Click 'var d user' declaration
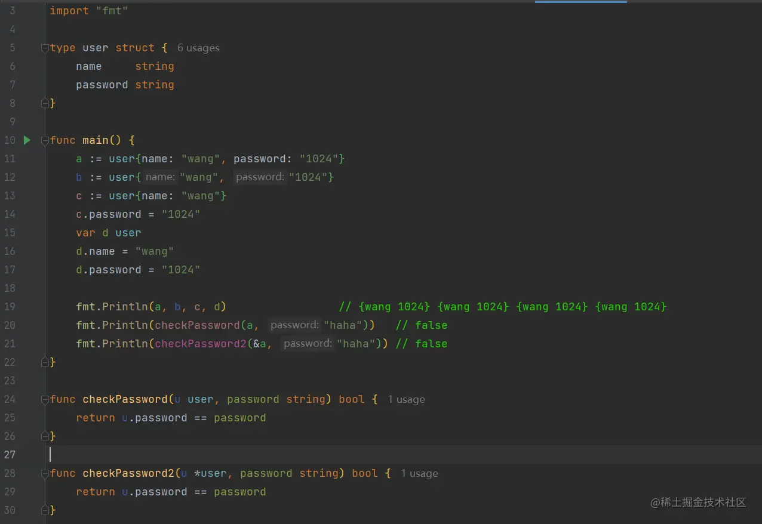 [109, 233]
